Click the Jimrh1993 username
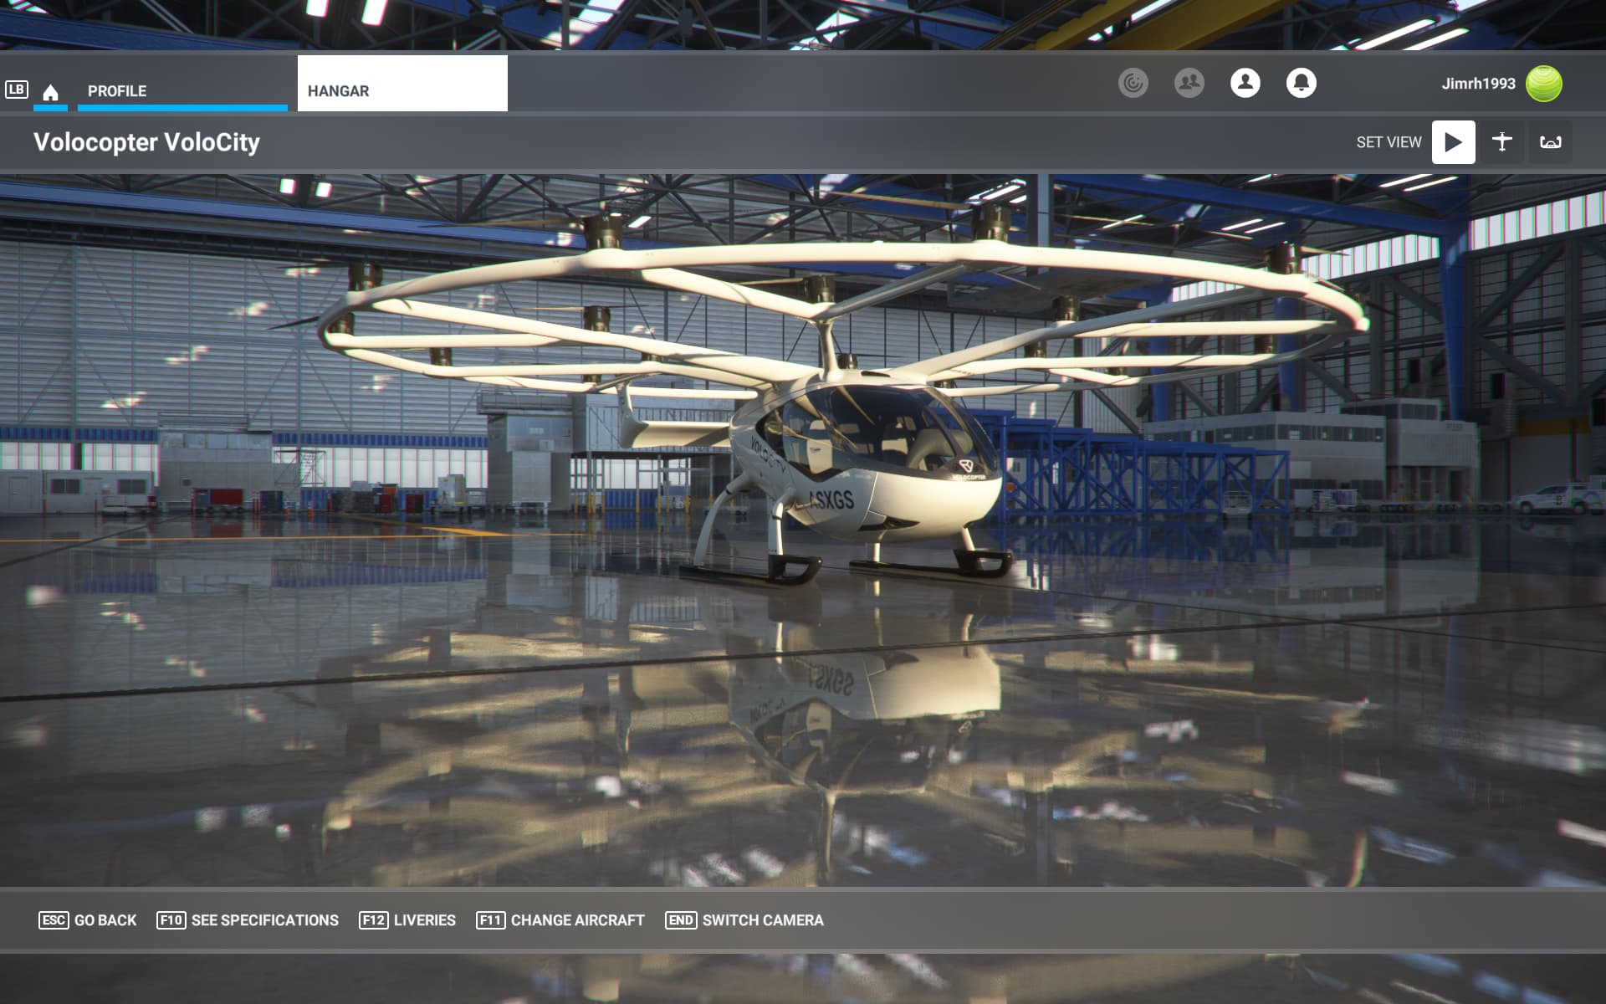The image size is (1606, 1004). (x=1478, y=84)
